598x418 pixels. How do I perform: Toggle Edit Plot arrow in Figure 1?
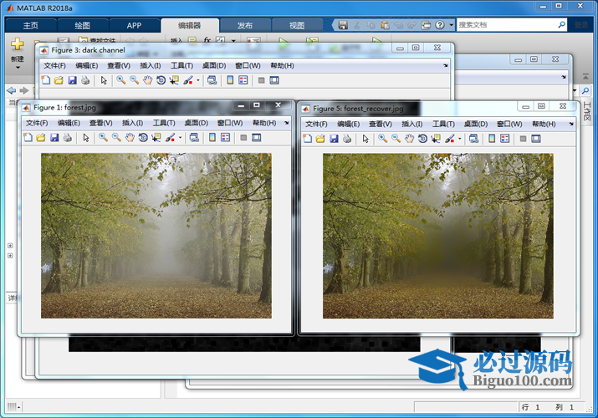[x=85, y=138]
